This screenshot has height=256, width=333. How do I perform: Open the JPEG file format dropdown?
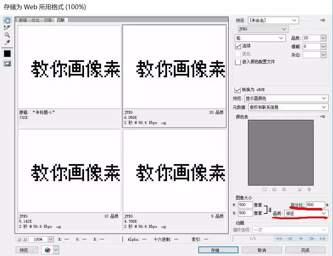(x=263, y=29)
